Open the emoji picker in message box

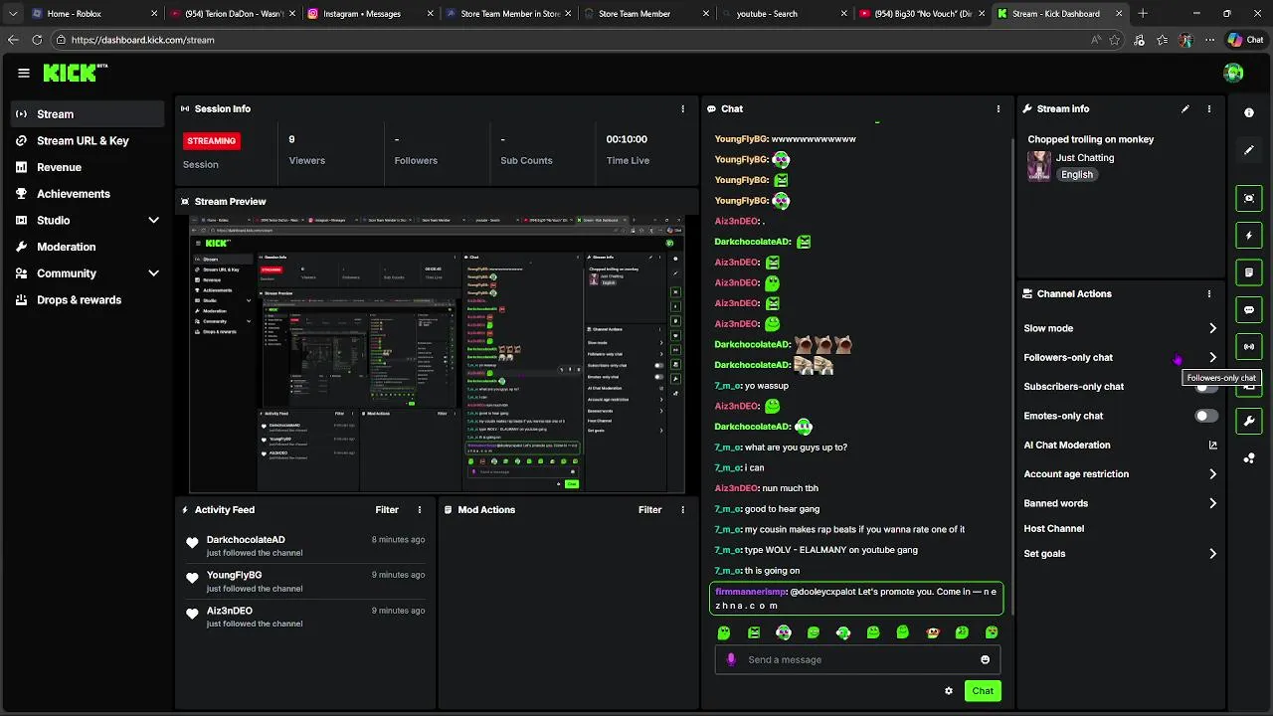click(986, 659)
